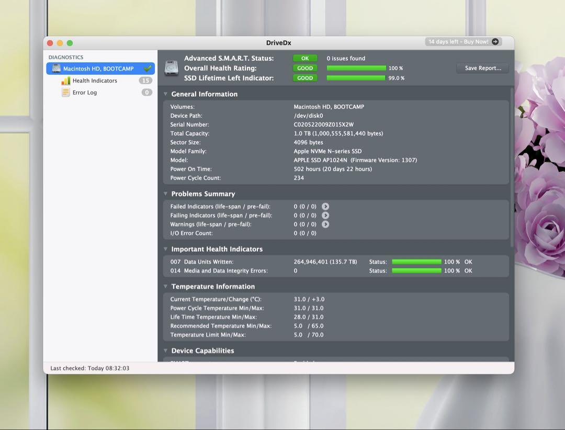Open details arrow for Failing Indicators
Image resolution: width=565 pixels, height=430 pixels.
pyautogui.click(x=325, y=216)
